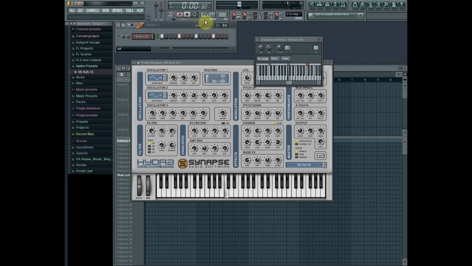Click the scissors shortcut icon in toolbar

(x=378, y=5)
